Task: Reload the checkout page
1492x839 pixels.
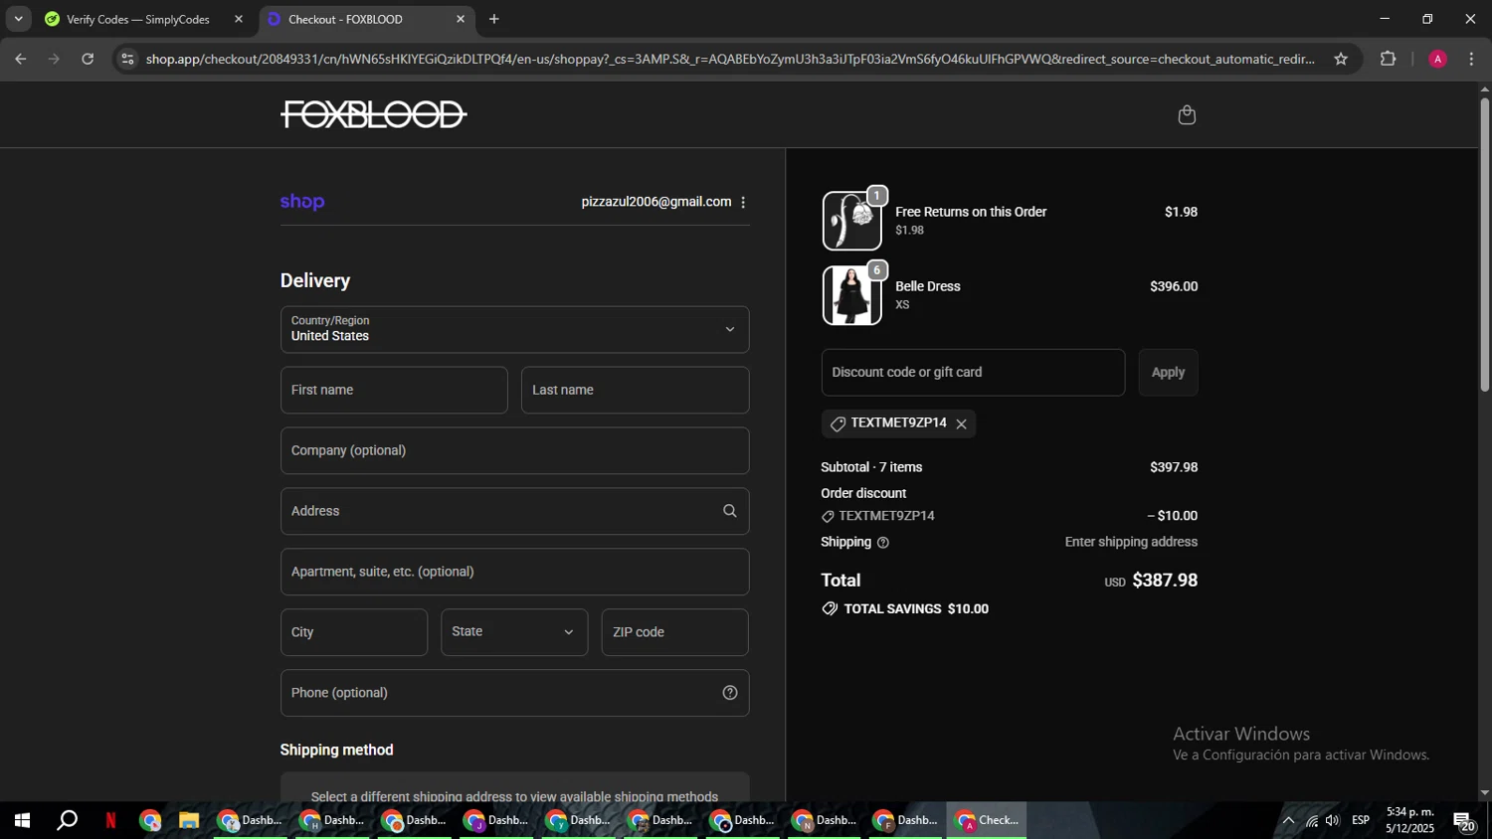Action: click(88, 59)
